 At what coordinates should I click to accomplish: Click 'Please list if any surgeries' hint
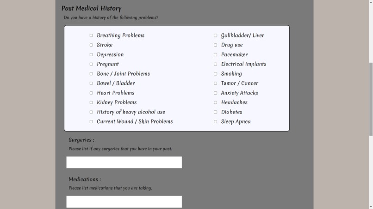coord(120,149)
